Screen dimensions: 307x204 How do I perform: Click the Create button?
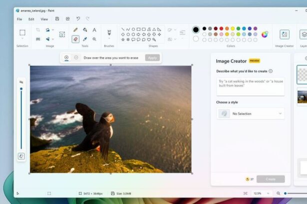point(271,179)
